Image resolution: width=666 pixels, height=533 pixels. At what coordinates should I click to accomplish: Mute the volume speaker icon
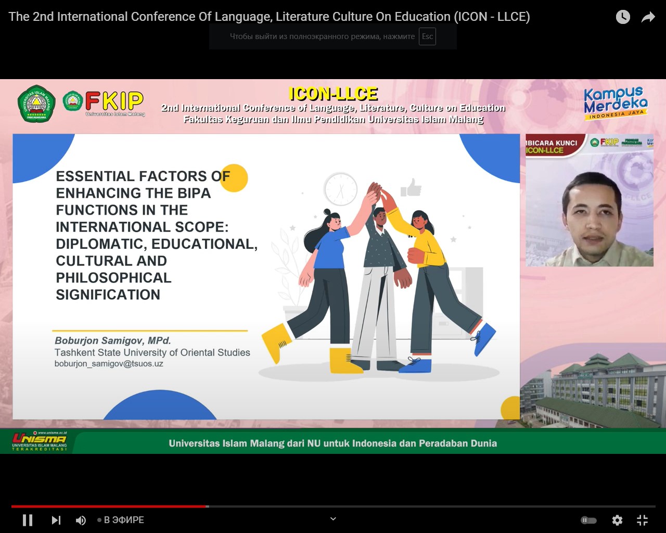[81, 520]
